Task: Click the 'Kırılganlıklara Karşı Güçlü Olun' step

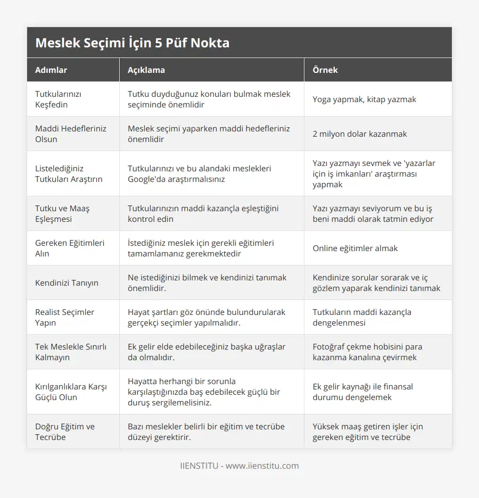Action: pos(71,392)
